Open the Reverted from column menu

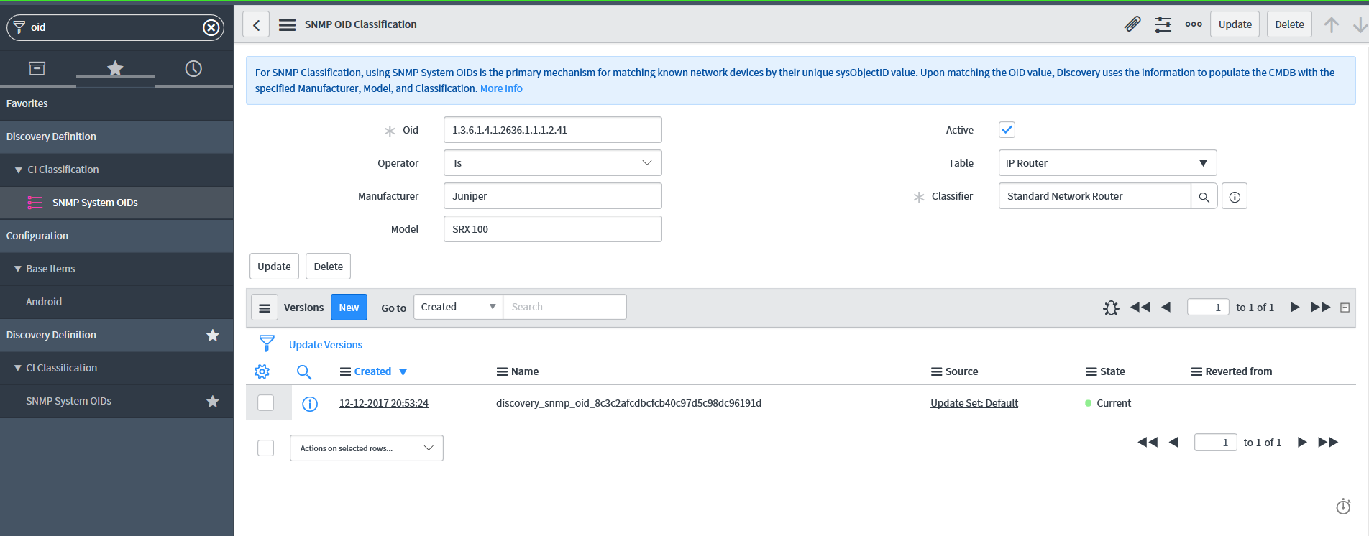pos(1196,371)
